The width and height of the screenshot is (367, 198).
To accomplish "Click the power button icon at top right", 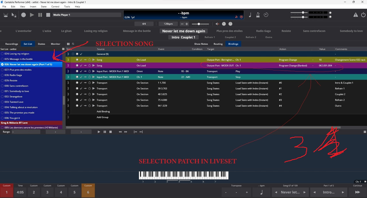I will [x=363, y=15].
